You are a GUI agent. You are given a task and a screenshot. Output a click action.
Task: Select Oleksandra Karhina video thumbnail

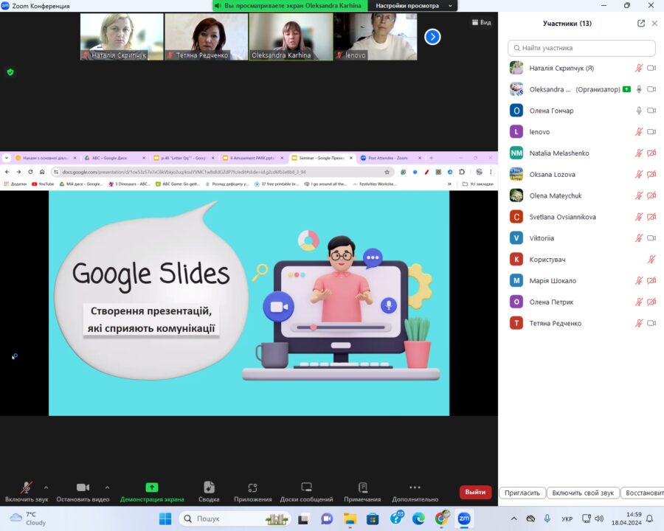click(291, 37)
